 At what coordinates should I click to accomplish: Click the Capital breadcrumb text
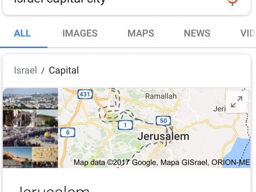click(x=64, y=70)
